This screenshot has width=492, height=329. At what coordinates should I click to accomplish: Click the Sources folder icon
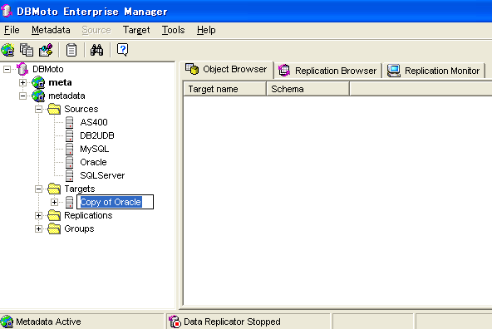pyautogui.click(x=54, y=109)
